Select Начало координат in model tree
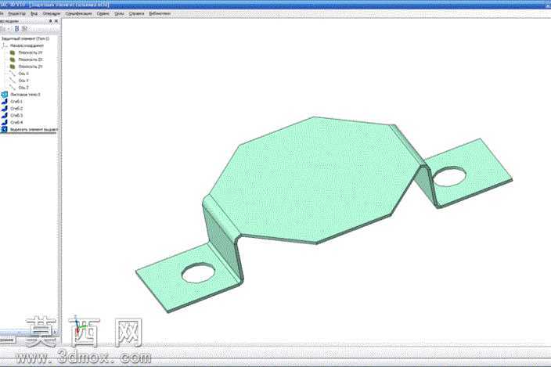The image size is (551, 367). (x=27, y=45)
